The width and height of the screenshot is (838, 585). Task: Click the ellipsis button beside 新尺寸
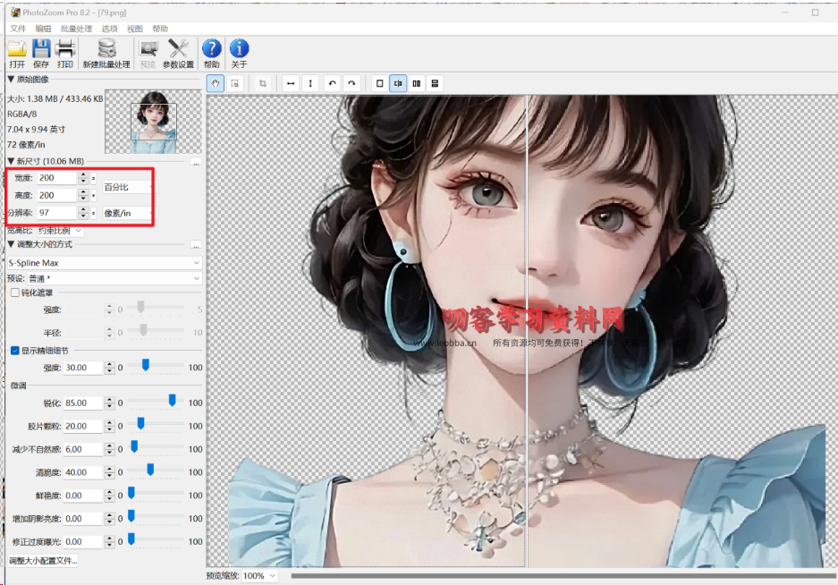(196, 162)
